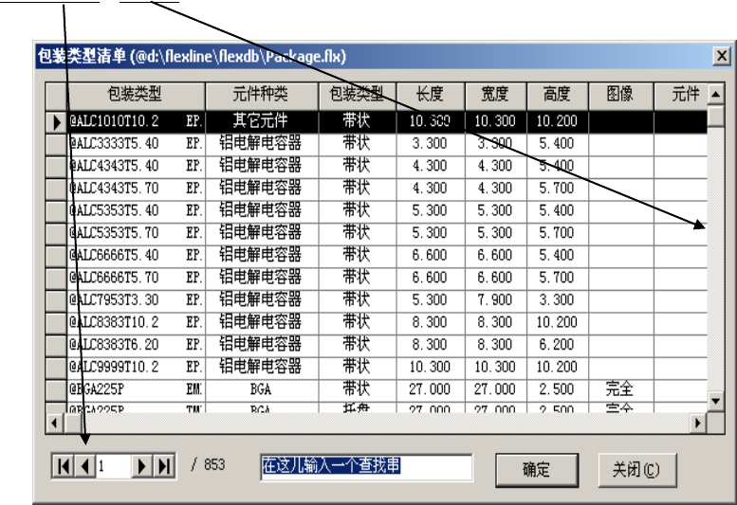Click the record number field
Viewport: 737px width, 505px height.
[113, 466]
